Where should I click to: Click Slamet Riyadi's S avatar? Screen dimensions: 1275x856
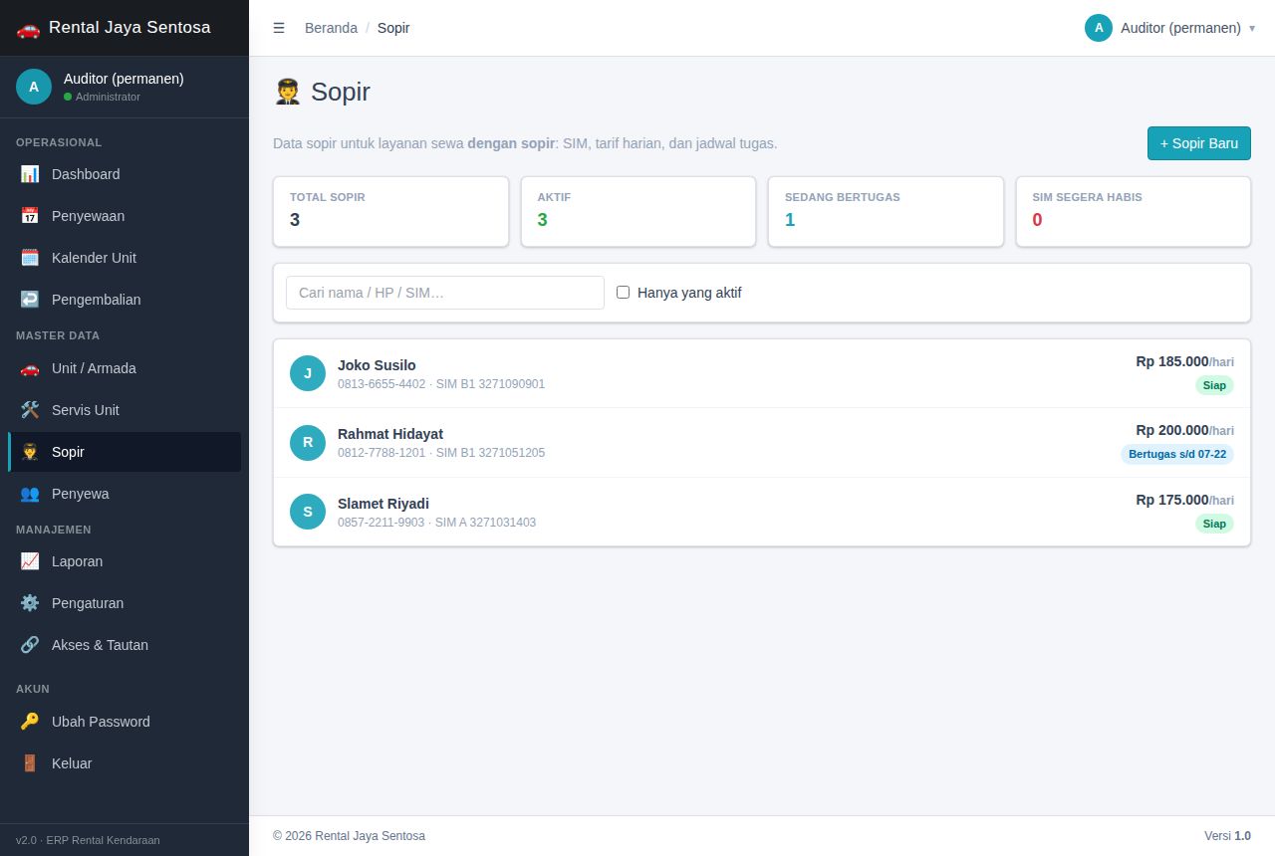tap(308, 512)
